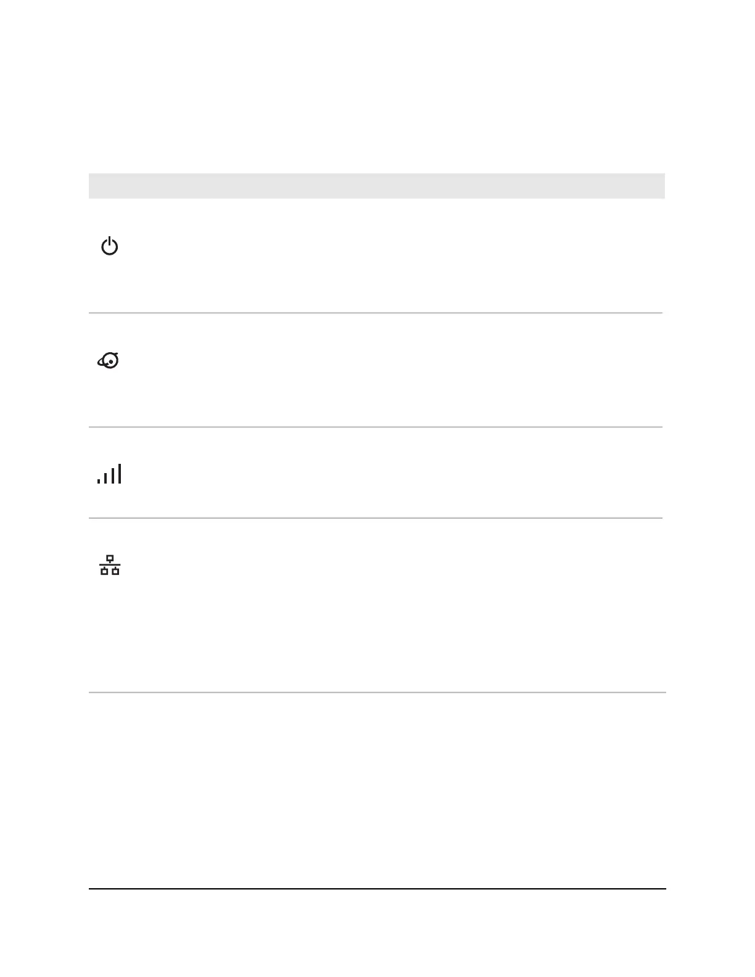Click the center dot of globe icon
The image size is (755, 977).
click(110, 361)
